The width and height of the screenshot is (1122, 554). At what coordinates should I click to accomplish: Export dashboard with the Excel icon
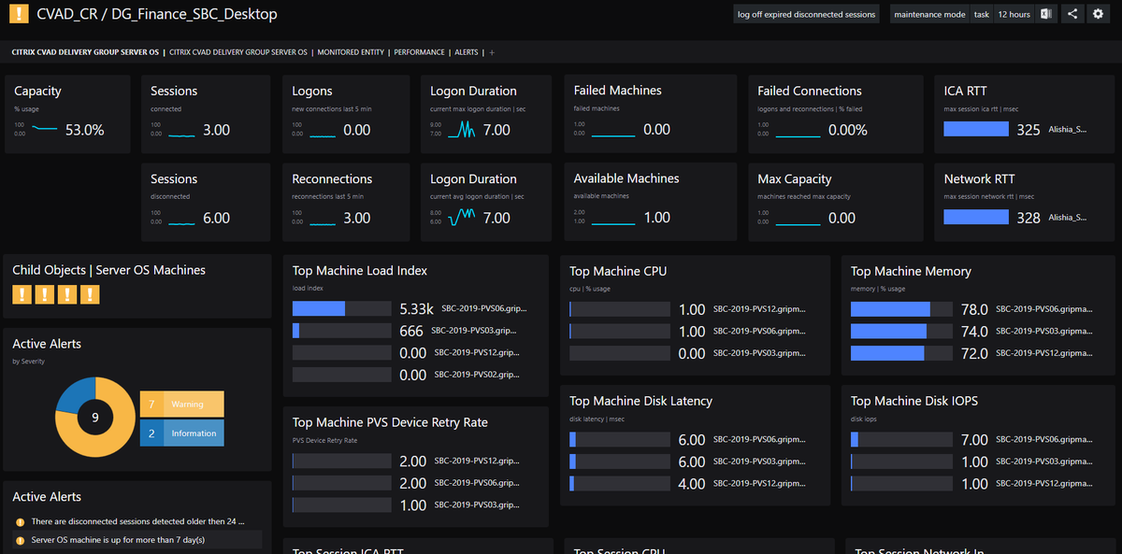tap(1046, 14)
